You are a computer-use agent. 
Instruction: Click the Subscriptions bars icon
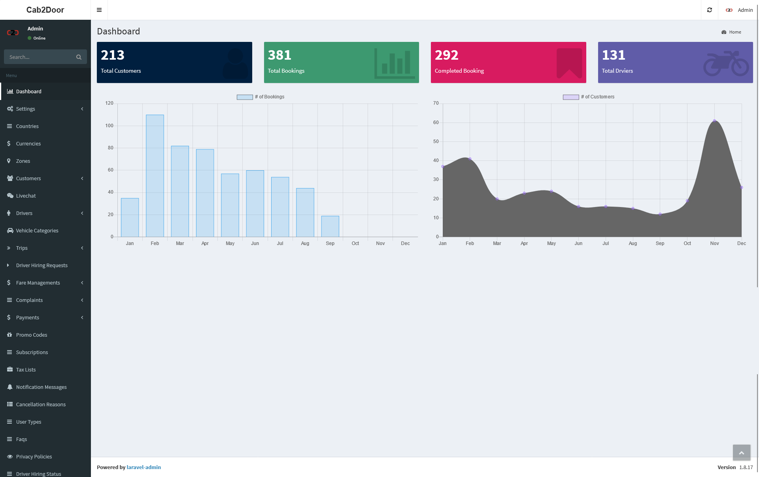click(x=9, y=352)
